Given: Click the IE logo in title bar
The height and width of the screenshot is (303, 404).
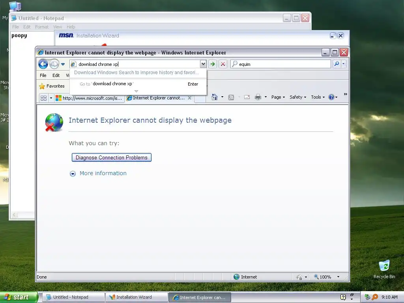Looking at the screenshot, I should coord(41,52).
